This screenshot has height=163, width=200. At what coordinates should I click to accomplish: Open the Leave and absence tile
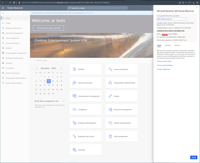pyautogui.click(x=122, y=69)
